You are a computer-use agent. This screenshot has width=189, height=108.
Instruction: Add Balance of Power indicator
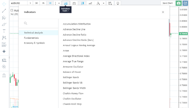click(72, 72)
